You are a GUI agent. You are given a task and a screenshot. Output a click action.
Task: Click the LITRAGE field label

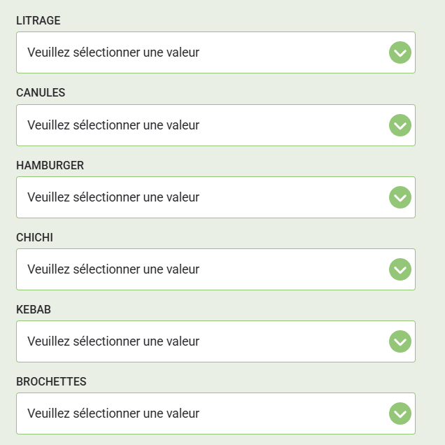click(38, 21)
